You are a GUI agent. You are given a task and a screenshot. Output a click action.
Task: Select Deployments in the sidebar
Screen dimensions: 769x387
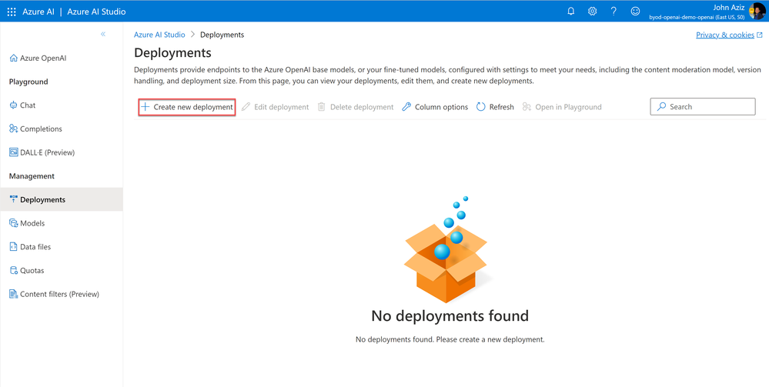coord(62,199)
